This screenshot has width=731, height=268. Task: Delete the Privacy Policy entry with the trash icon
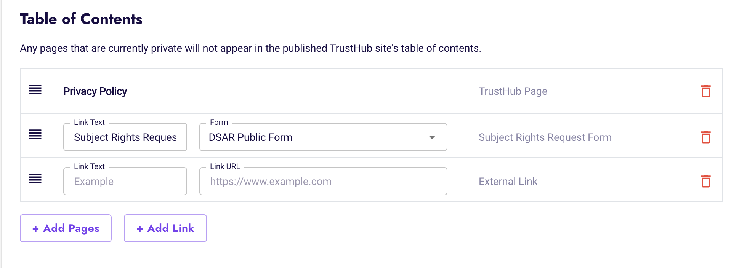705,91
